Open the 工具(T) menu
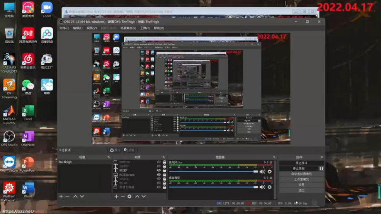The height and width of the screenshot is (214, 381). (x=145, y=28)
